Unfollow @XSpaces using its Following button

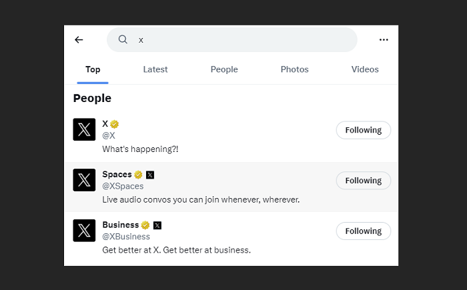(363, 181)
